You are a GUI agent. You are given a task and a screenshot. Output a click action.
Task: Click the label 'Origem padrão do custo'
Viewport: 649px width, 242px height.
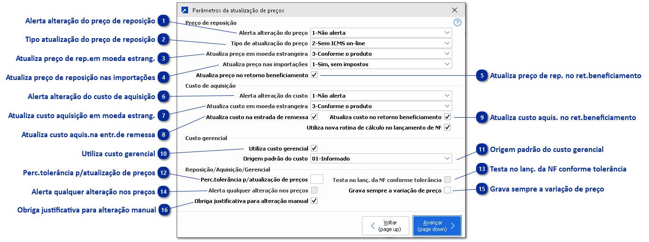[276, 159]
